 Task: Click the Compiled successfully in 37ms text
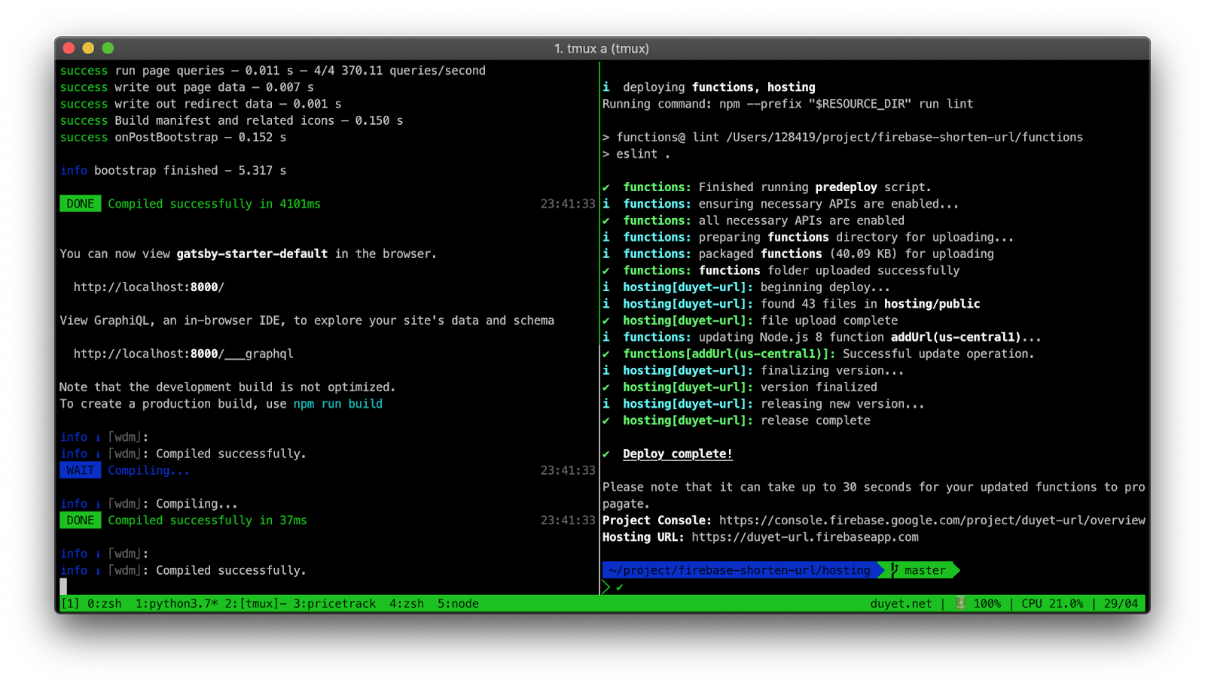click(x=208, y=521)
